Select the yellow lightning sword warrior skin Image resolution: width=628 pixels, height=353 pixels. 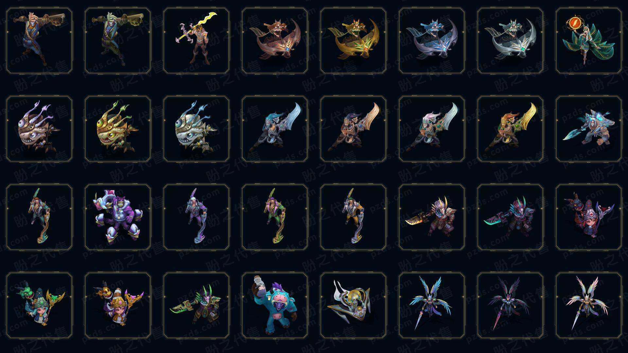click(196, 41)
